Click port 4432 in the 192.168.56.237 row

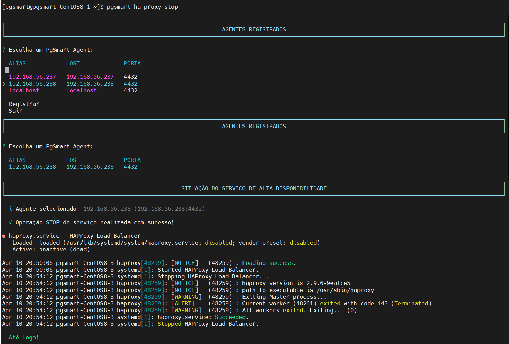tap(131, 77)
